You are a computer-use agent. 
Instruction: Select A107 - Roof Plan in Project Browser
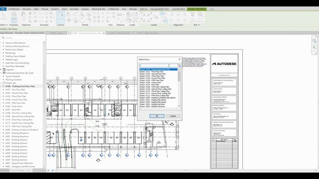pyautogui.click(x=13, y=109)
